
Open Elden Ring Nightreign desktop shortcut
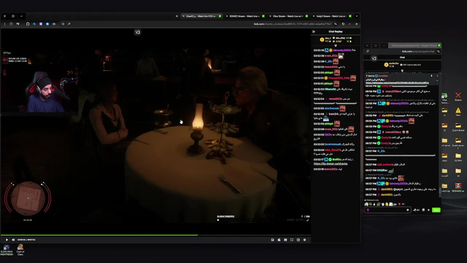coord(7,250)
